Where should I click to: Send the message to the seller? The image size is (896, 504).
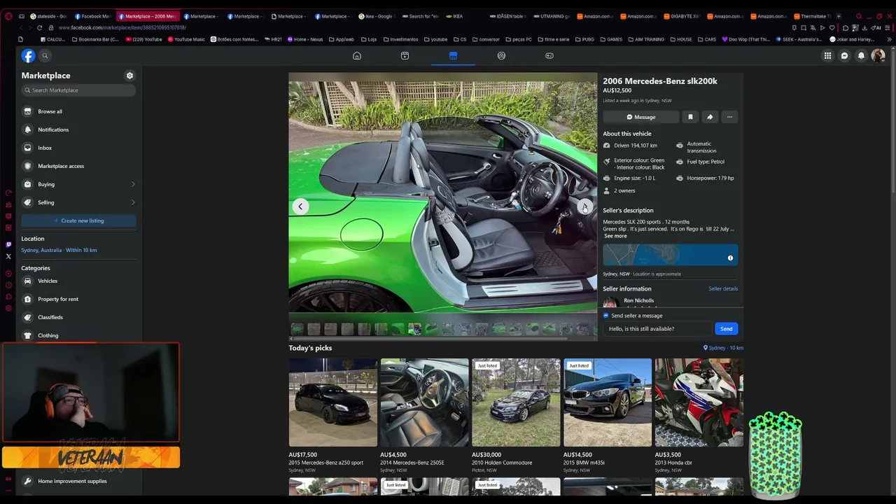point(727,329)
